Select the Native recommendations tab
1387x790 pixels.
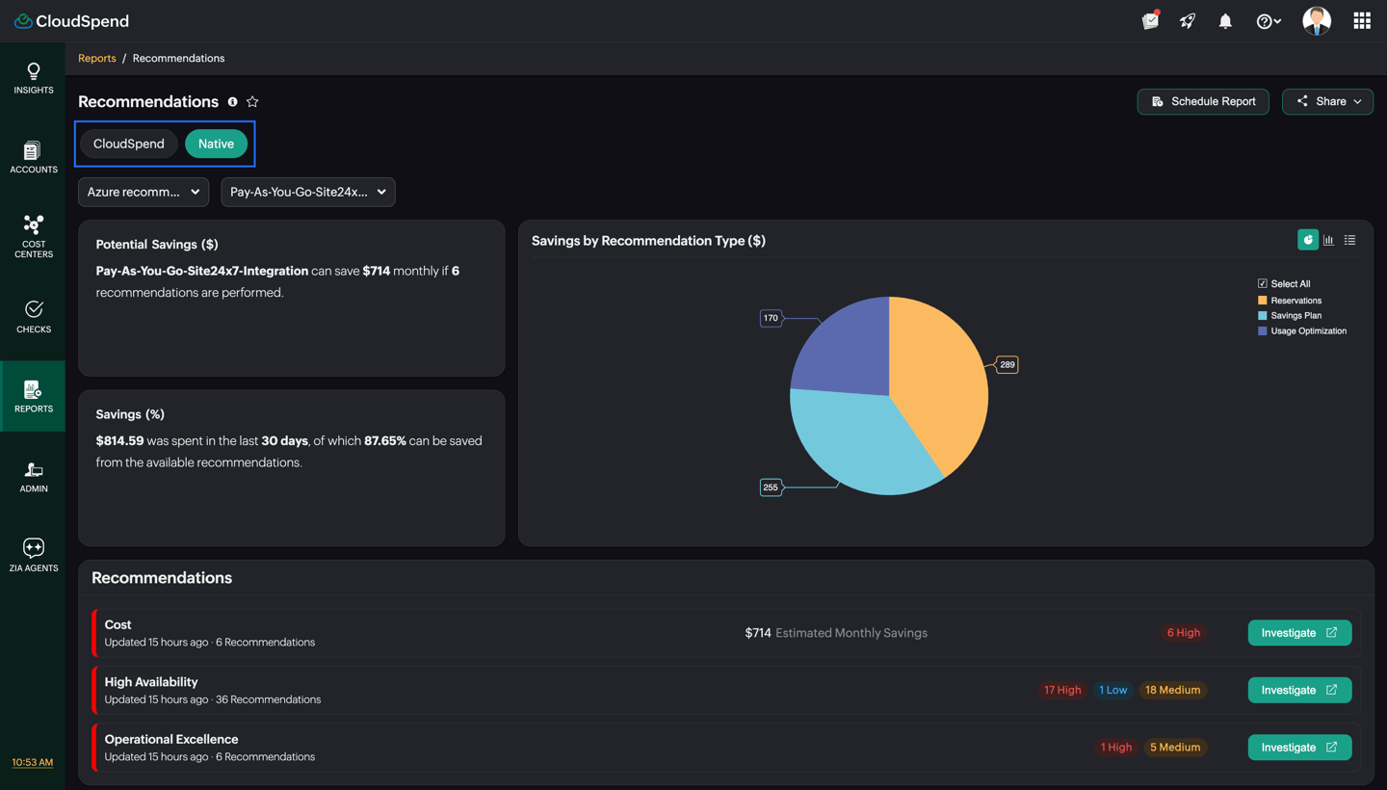pyautogui.click(x=216, y=144)
